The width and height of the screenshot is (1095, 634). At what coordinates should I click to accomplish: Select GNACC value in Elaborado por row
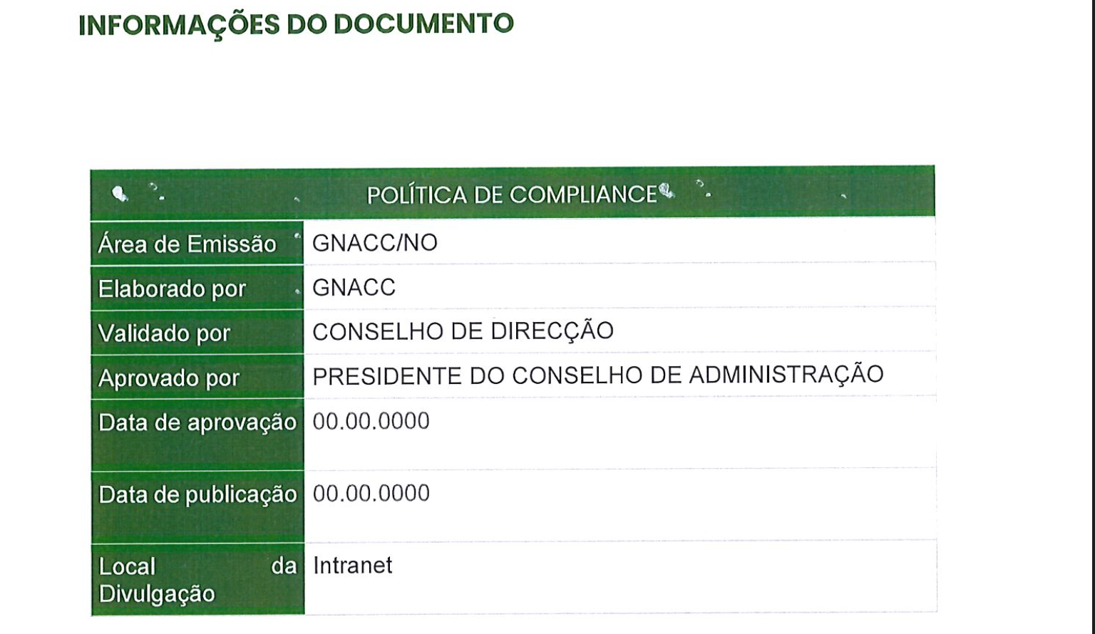coord(354,287)
